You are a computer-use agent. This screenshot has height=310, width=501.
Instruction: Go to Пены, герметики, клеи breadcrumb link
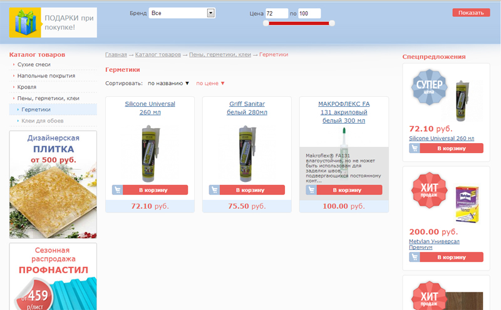[220, 54]
